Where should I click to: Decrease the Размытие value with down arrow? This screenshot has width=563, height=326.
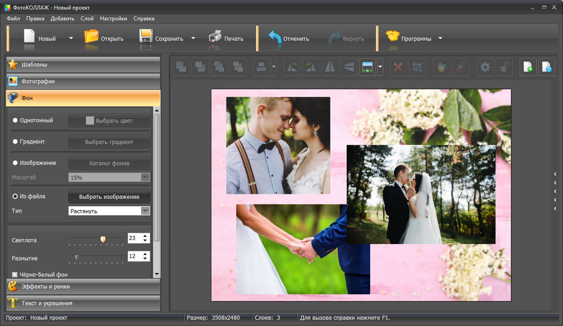click(145, 259)
